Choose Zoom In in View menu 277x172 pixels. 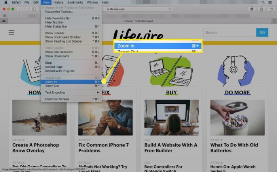[x=71, y=82]
